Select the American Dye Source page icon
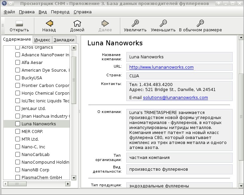Image resolution: width=244 pixels, height=195 pixels. click(x=18, y=70)
